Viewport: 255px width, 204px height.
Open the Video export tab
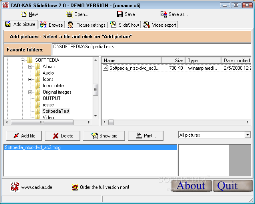[160, 25]
